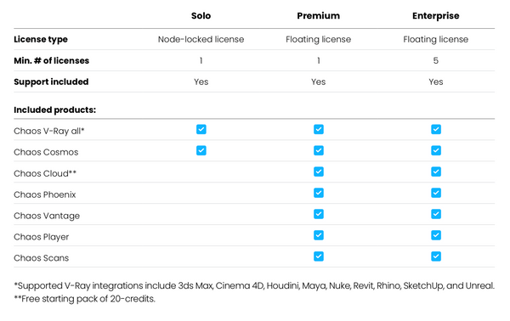Click the Premium checkmark for Chaos V-Ray all

(x=319, y=129)
